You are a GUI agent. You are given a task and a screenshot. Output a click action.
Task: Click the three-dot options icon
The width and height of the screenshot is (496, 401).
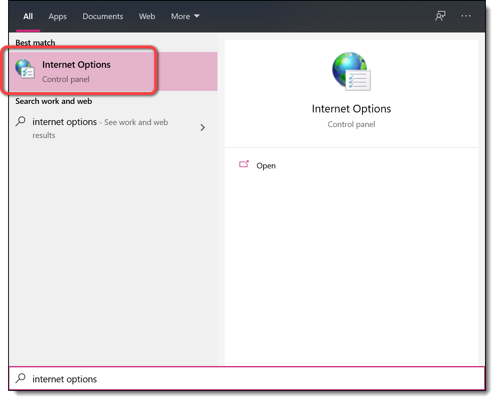coord(466,16)
